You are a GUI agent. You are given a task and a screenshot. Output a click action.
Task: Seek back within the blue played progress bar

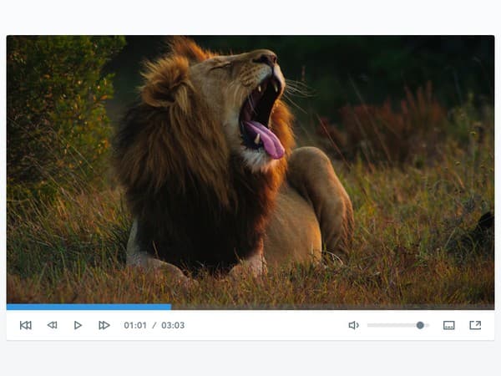(83, 307)
